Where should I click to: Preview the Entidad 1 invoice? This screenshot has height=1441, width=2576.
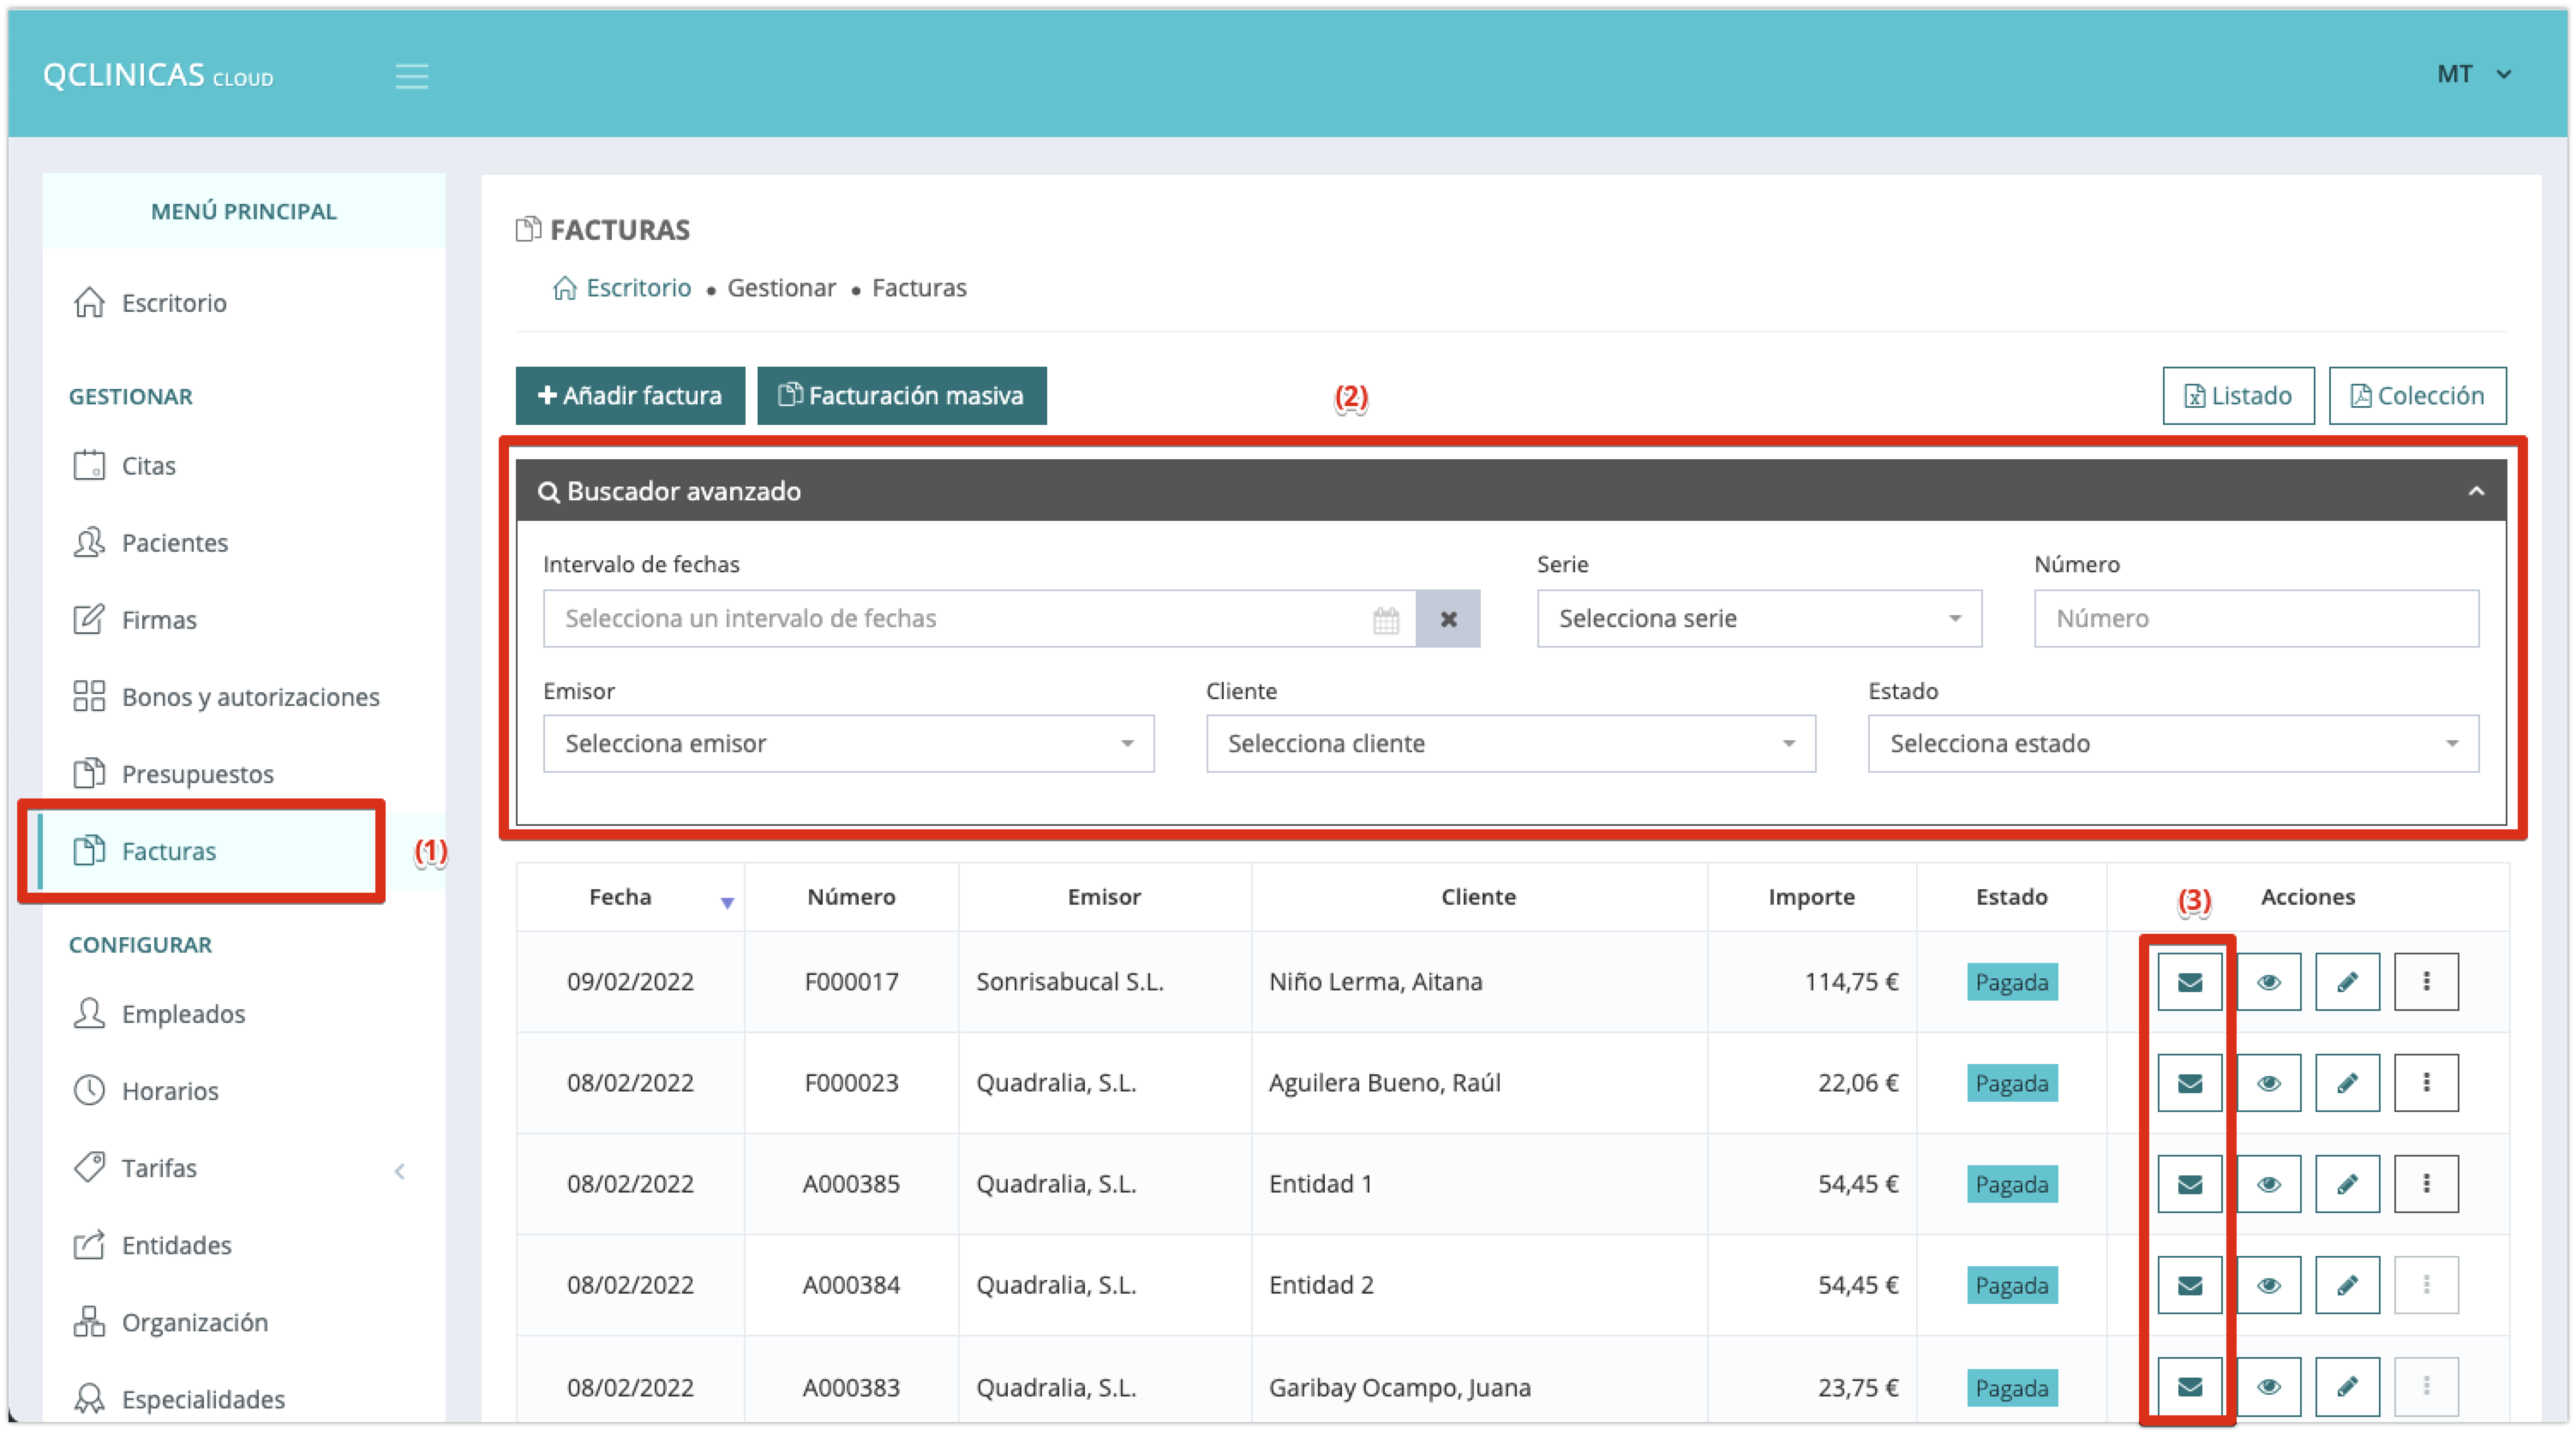2268,1184
